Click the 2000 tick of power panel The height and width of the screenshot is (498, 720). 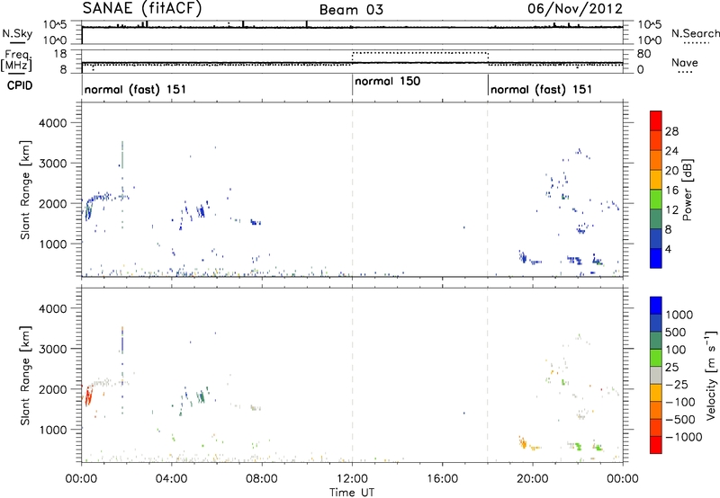coord(53,203)
